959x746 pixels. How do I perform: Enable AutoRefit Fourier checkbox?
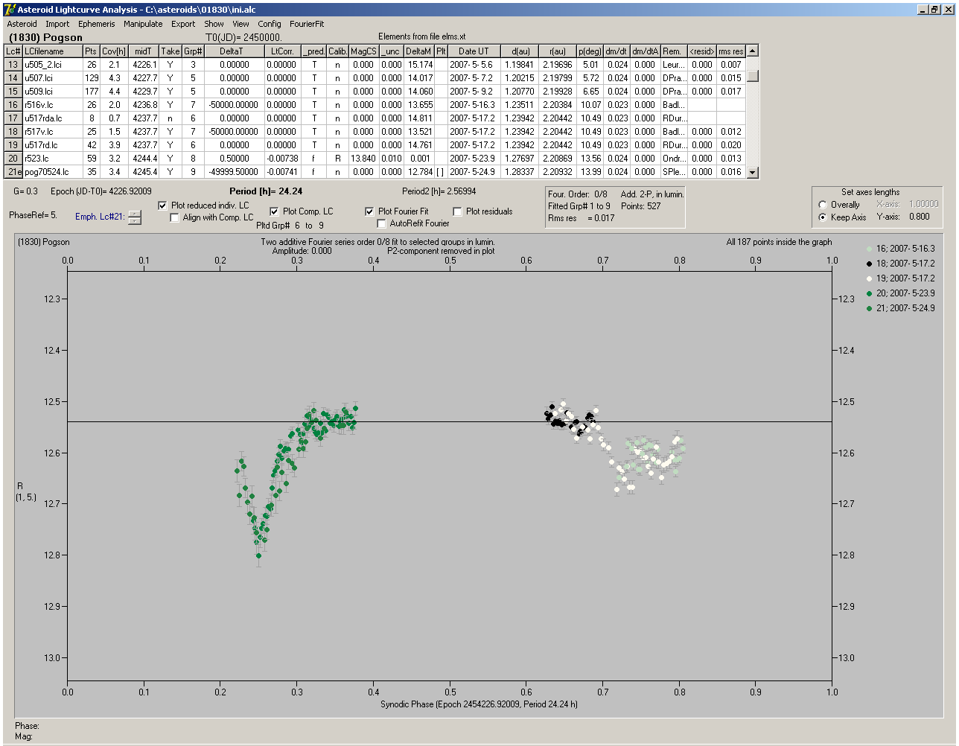381,223
